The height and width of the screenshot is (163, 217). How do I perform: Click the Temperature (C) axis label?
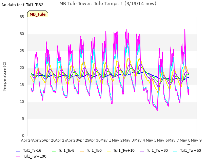pos(4,76)
